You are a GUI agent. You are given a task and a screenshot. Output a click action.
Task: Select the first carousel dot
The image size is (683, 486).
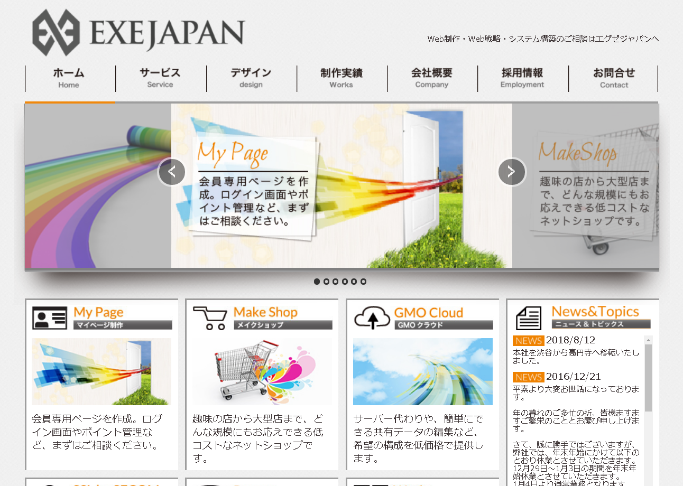point(317,282)
